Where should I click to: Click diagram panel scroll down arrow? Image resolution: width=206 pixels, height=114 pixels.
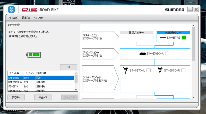[x=193, y=98]
